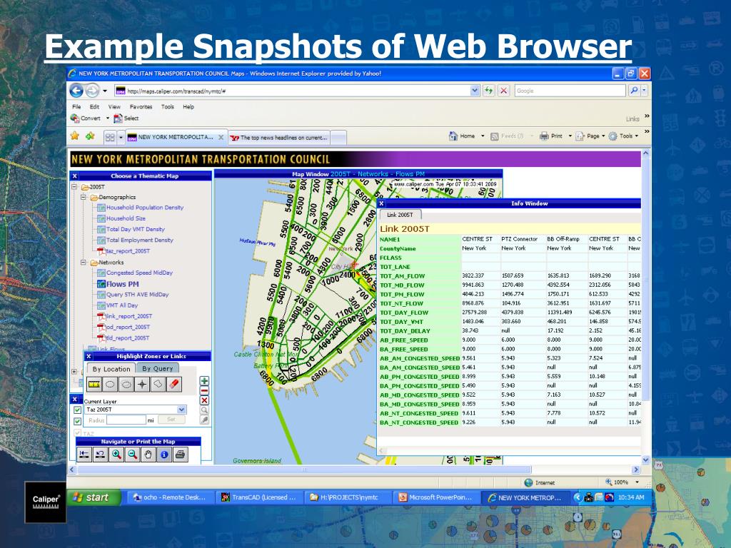Switch to TransCAD taskbar window
The image size is (731, 548).
pos(259,497)
